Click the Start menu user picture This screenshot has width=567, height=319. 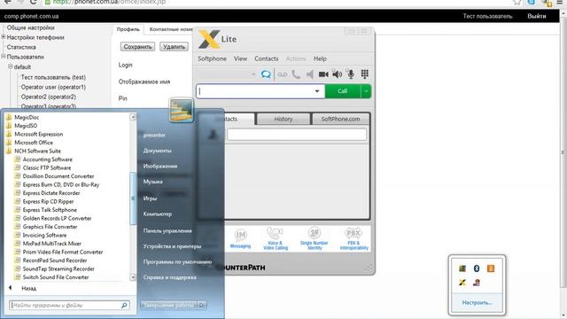tap(181, 110)
